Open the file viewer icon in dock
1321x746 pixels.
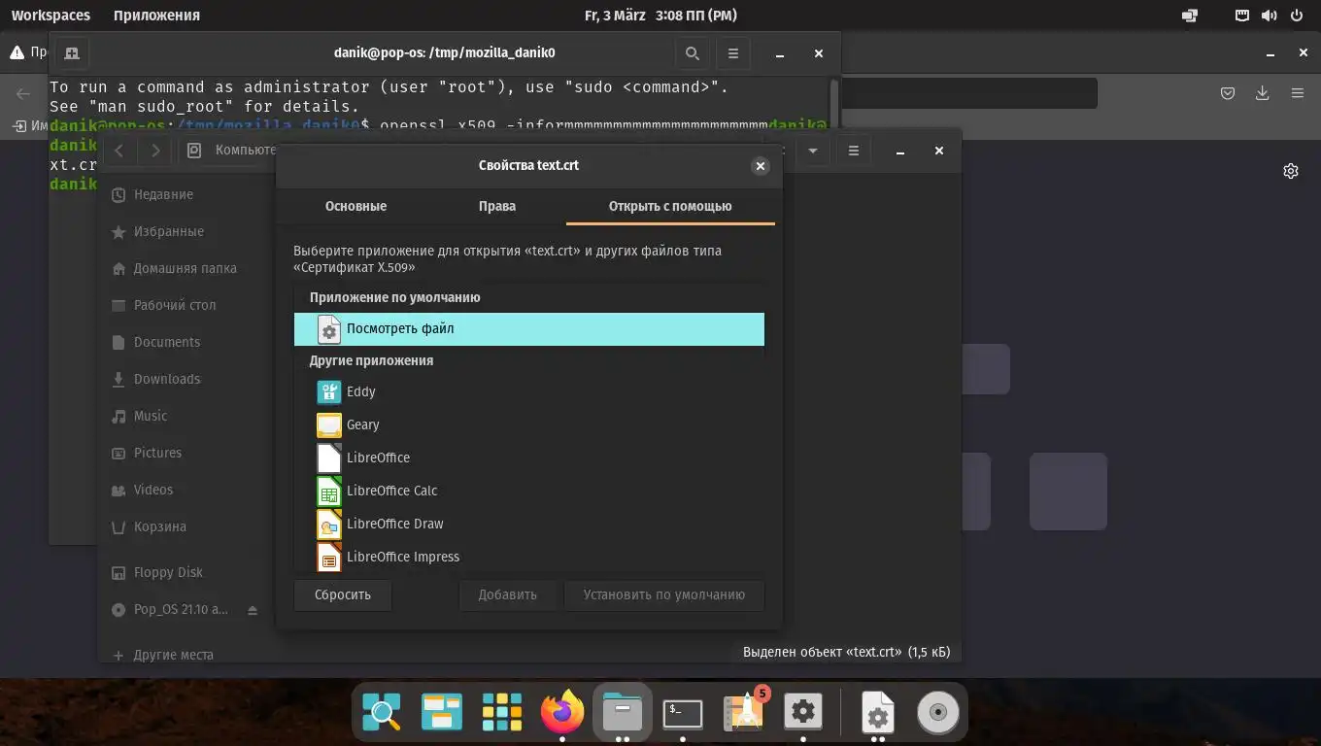coord(877,713)
